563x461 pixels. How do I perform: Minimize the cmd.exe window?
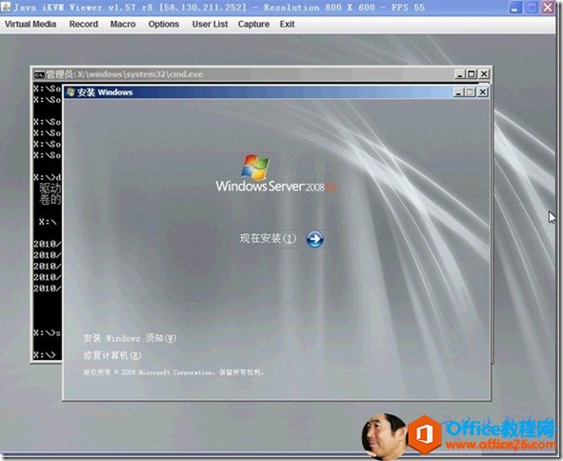(x=459, y=74)
